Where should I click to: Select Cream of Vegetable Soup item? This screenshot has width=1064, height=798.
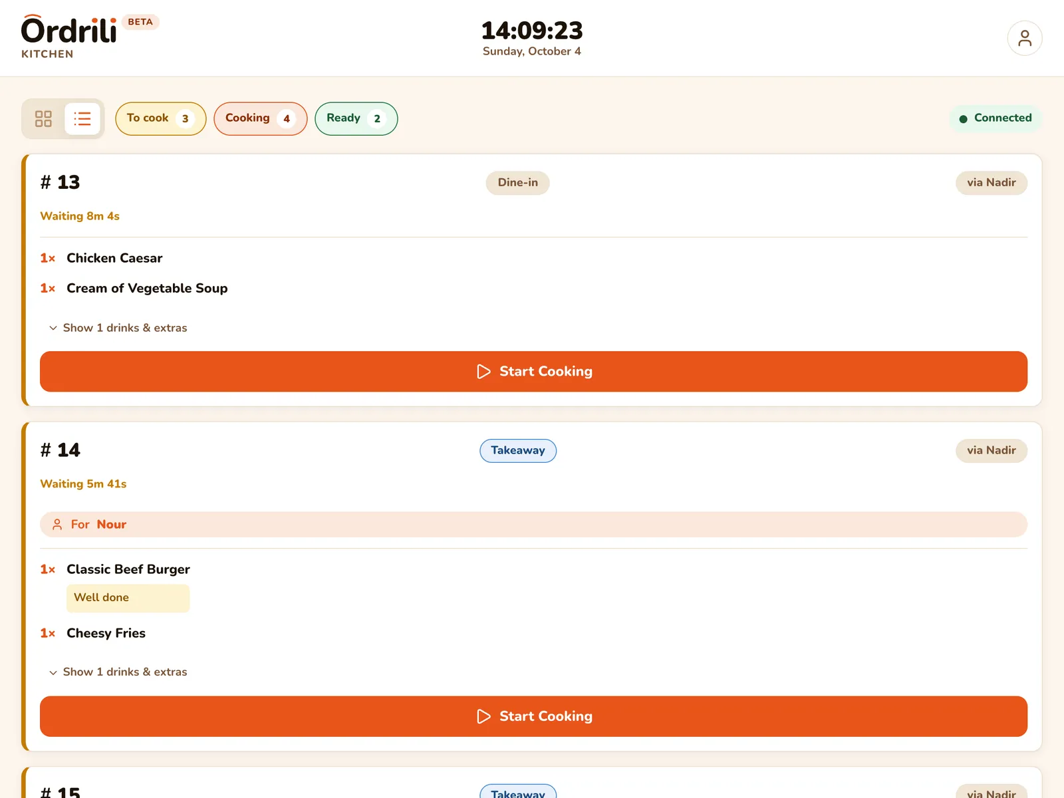point(147,288)
